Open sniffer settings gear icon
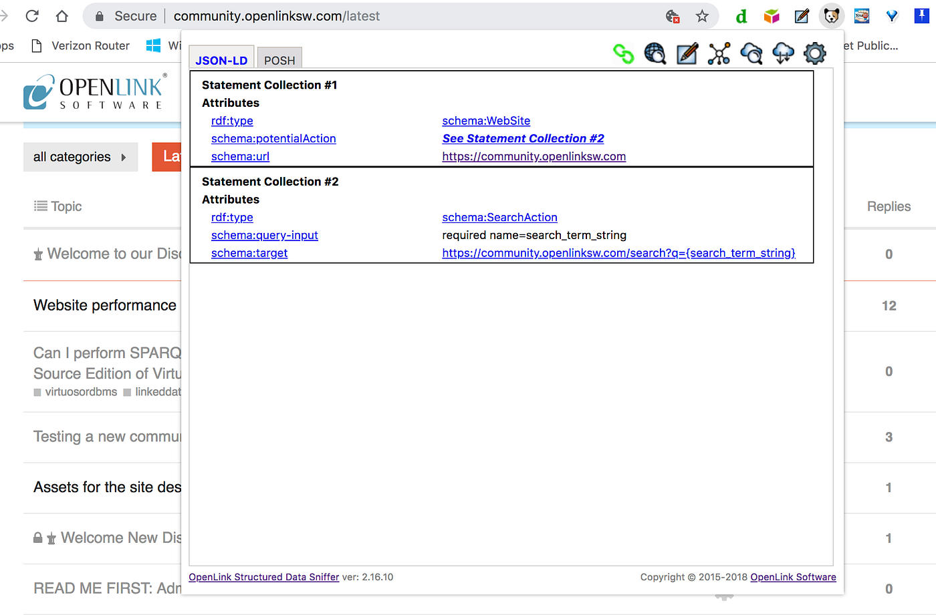This screenshot has height=615, width=936. click(x=815, y=53)
